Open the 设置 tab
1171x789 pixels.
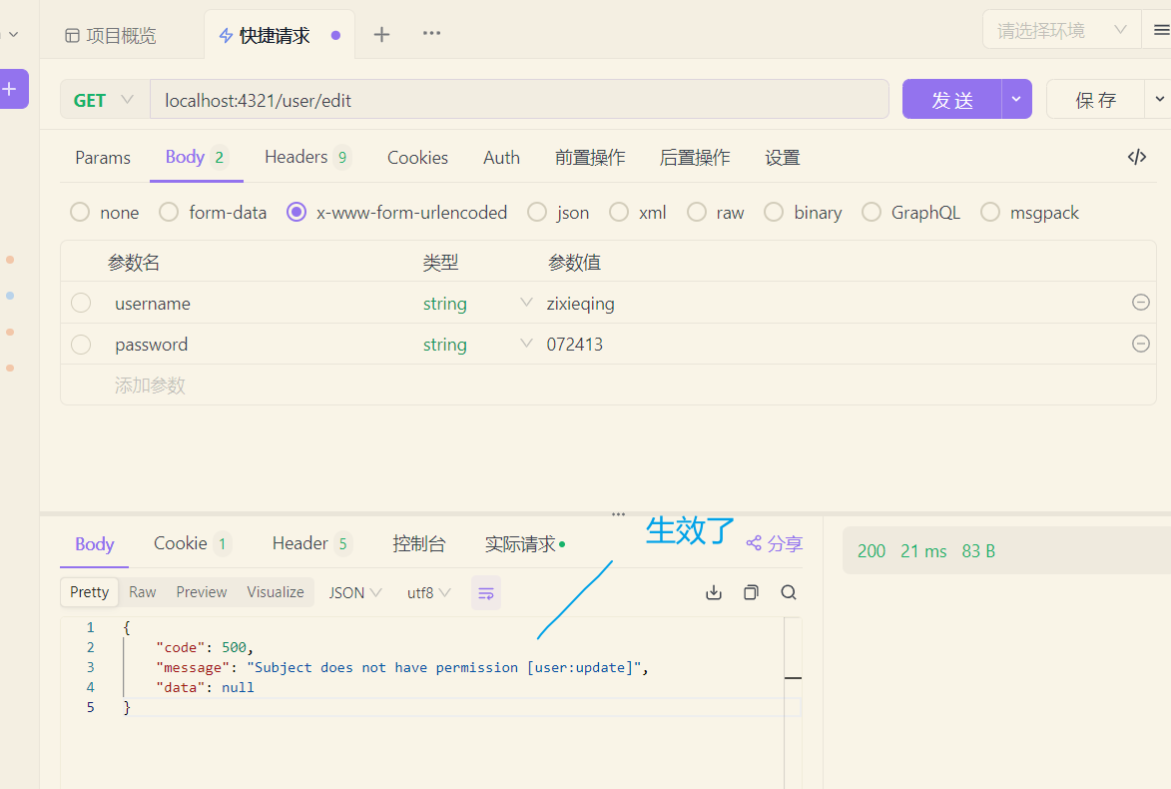[783, 157]
